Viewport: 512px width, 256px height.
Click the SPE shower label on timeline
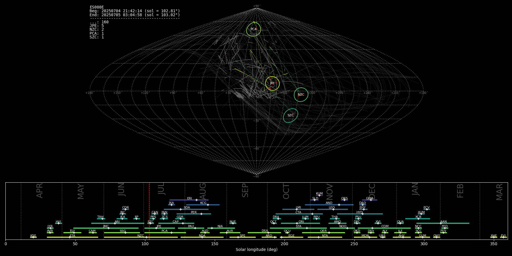tap(243, 236)
